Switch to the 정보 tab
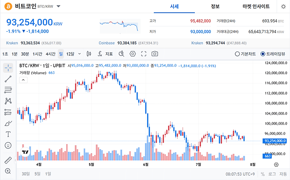This screenshot has height=180, width=290. 215,7
